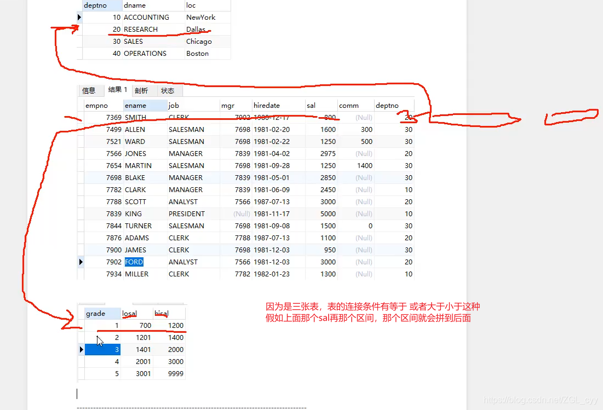Click hiredate 1982-01-23 cell
Image resolution: width=603 pixels, height=410 pixels.
[278, 274]
